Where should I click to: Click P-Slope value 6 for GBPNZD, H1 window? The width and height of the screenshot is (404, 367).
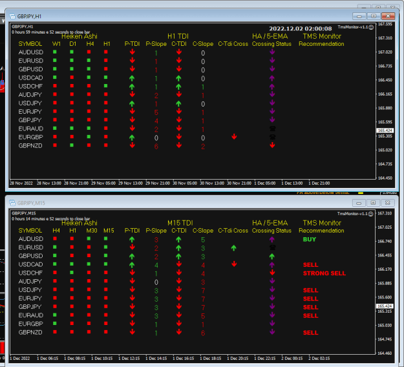(156, 147)
